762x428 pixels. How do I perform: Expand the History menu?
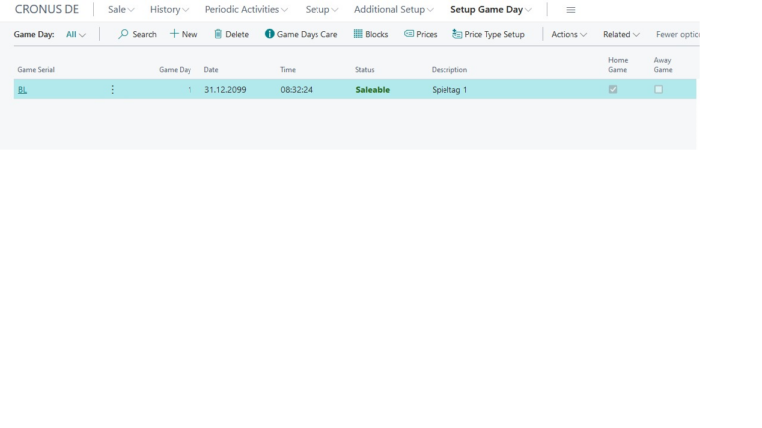(169, 10)
